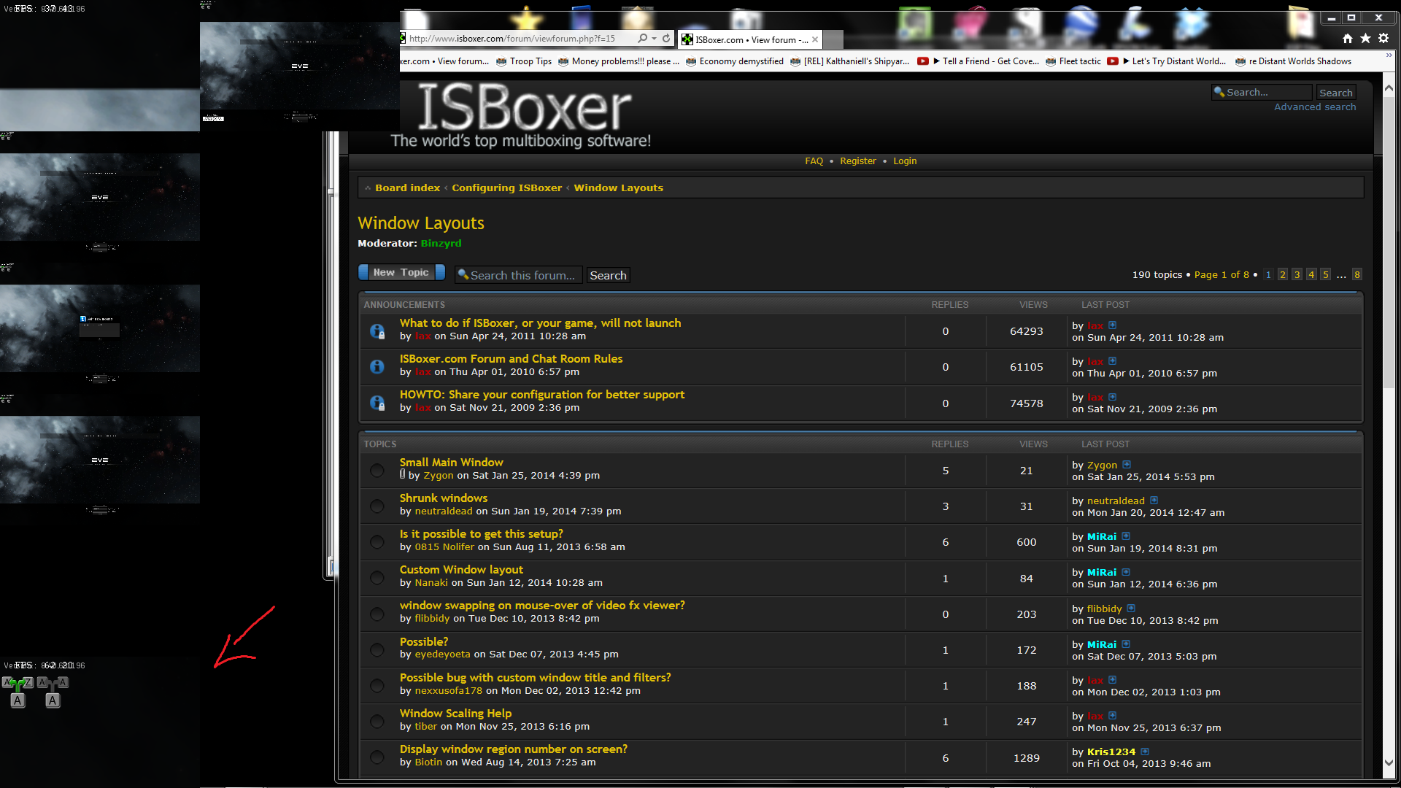Viewport: 1401px width, 788px height.
Task: Click the magnifier icon in top Search box
Action: 1219,92
